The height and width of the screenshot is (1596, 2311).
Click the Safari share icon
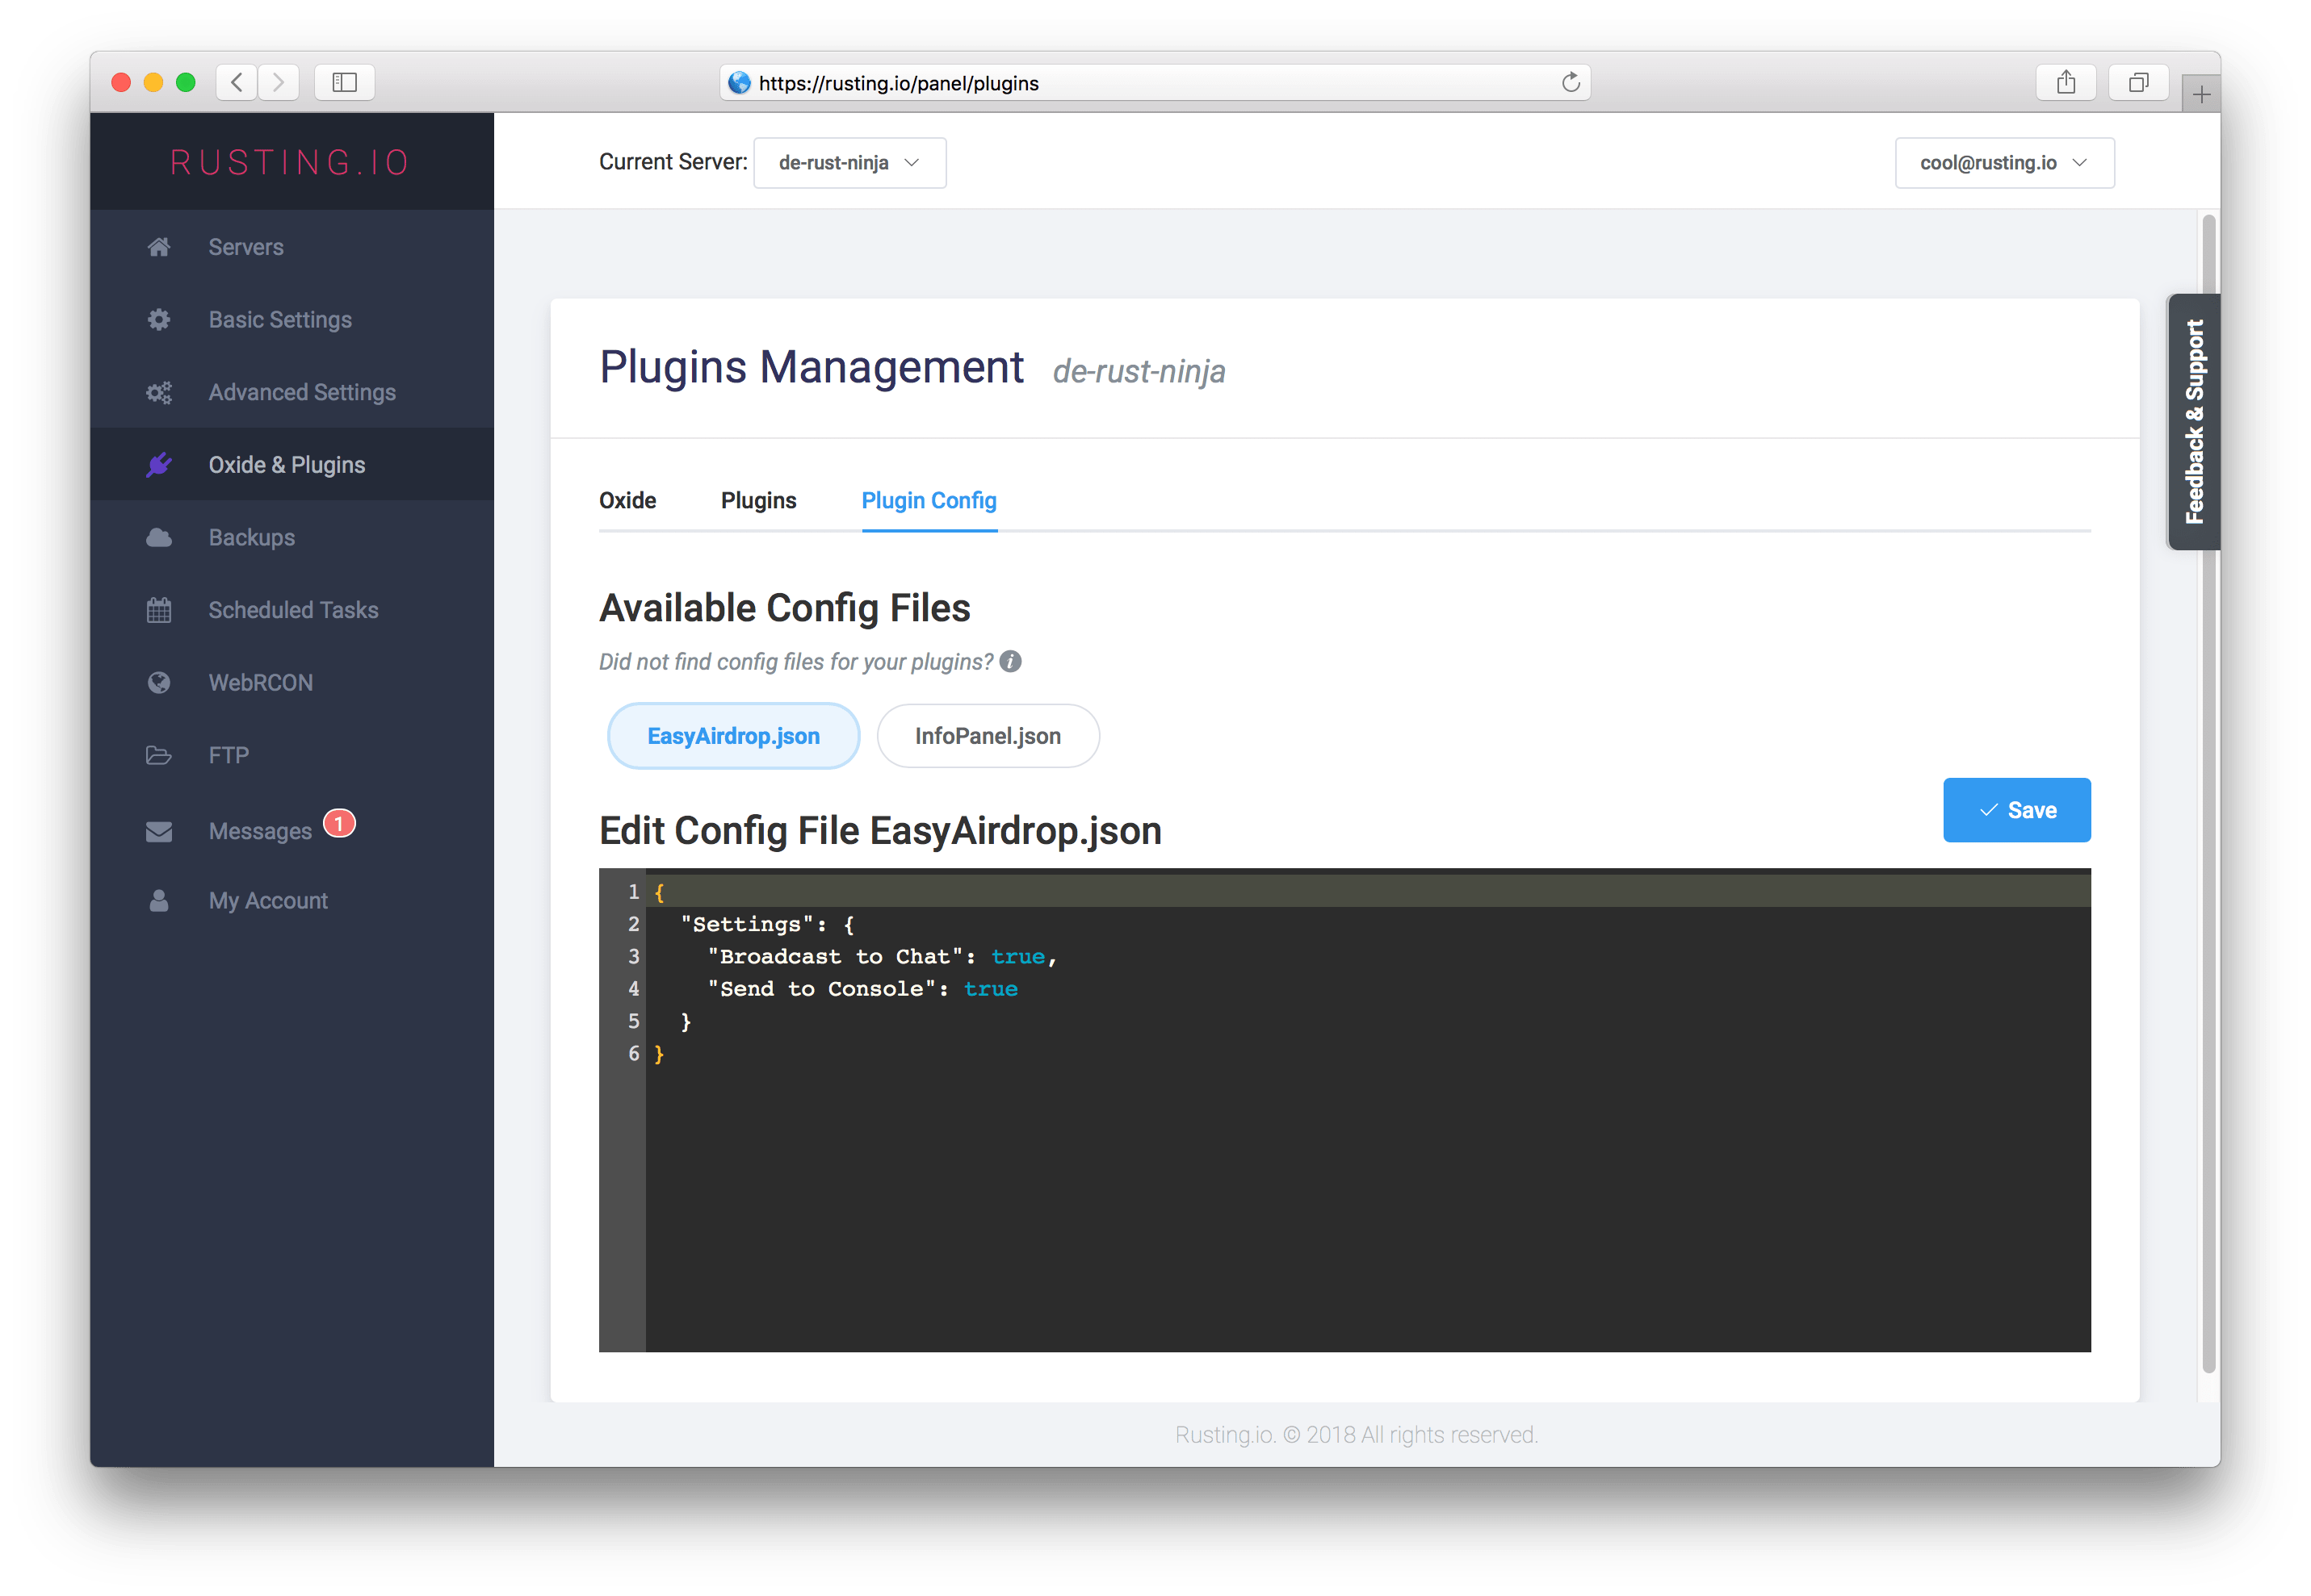point(2066,82)
